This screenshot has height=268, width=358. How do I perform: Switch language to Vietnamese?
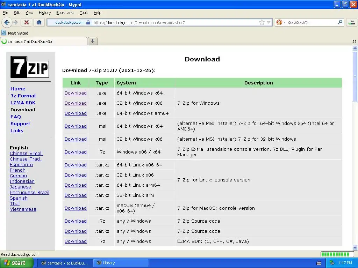(x=23, y=209)
